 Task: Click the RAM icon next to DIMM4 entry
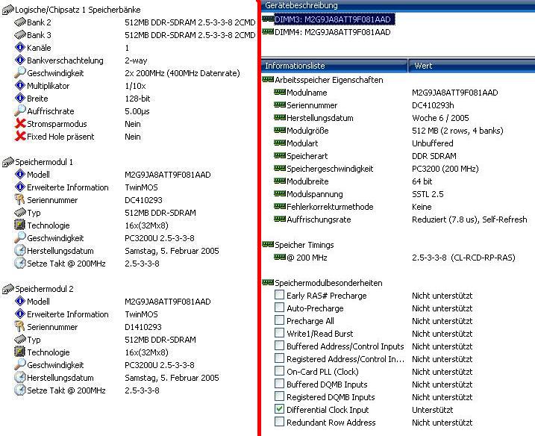coord(268,32)
